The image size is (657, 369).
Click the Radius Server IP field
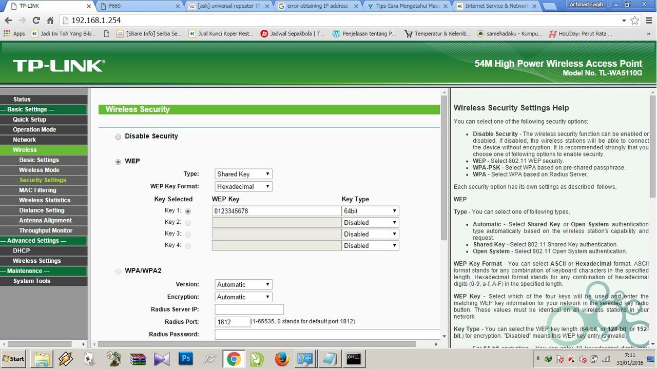click(x=249, y=309)
